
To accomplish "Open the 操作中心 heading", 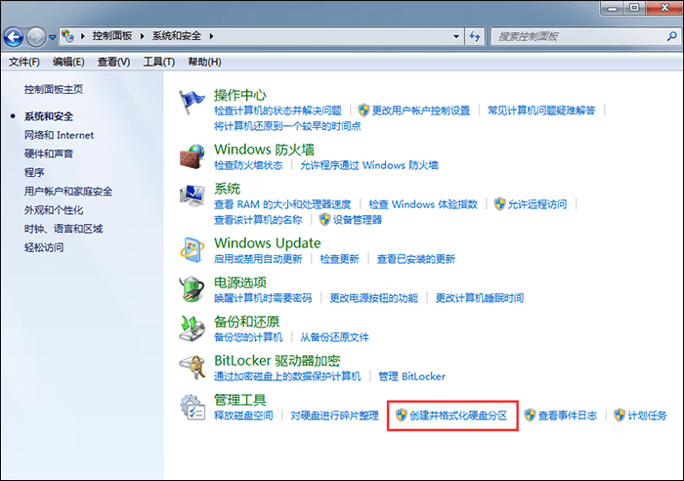I will 240,95.
